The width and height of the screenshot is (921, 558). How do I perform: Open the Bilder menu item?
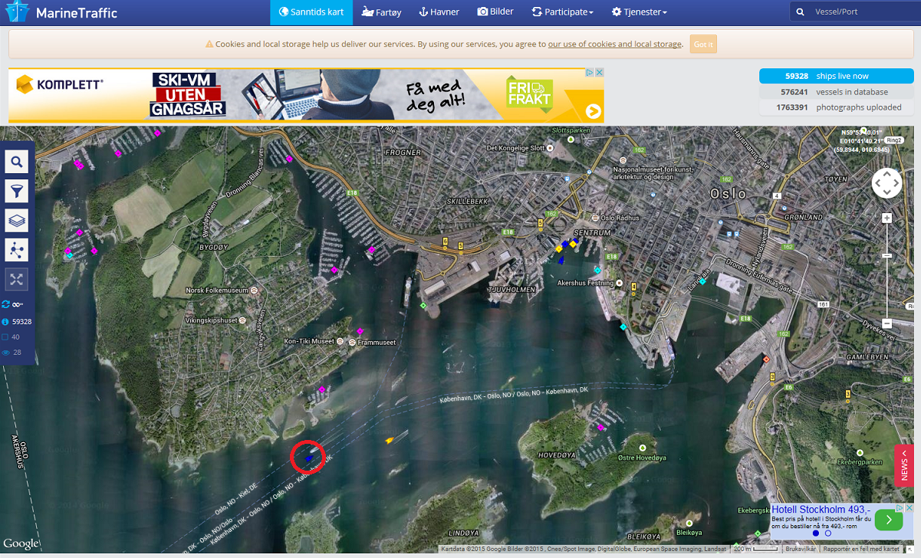pos(495,12)
